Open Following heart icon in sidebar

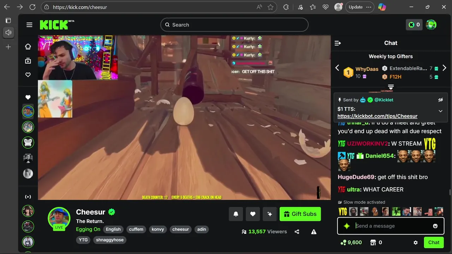(28, 75)
